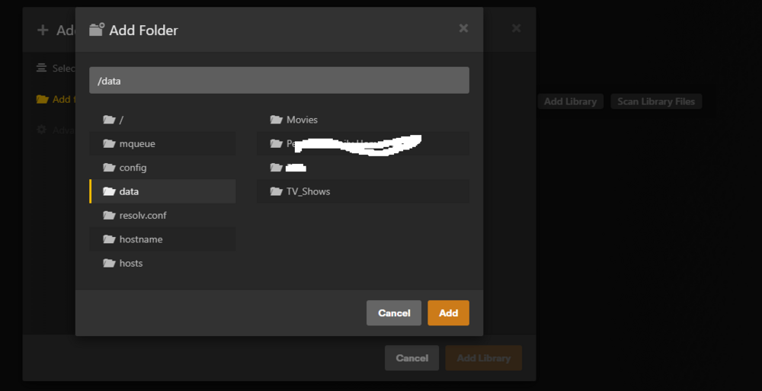Click the folder icon beside config
The image size is (762, 391).
pos(109,167)
